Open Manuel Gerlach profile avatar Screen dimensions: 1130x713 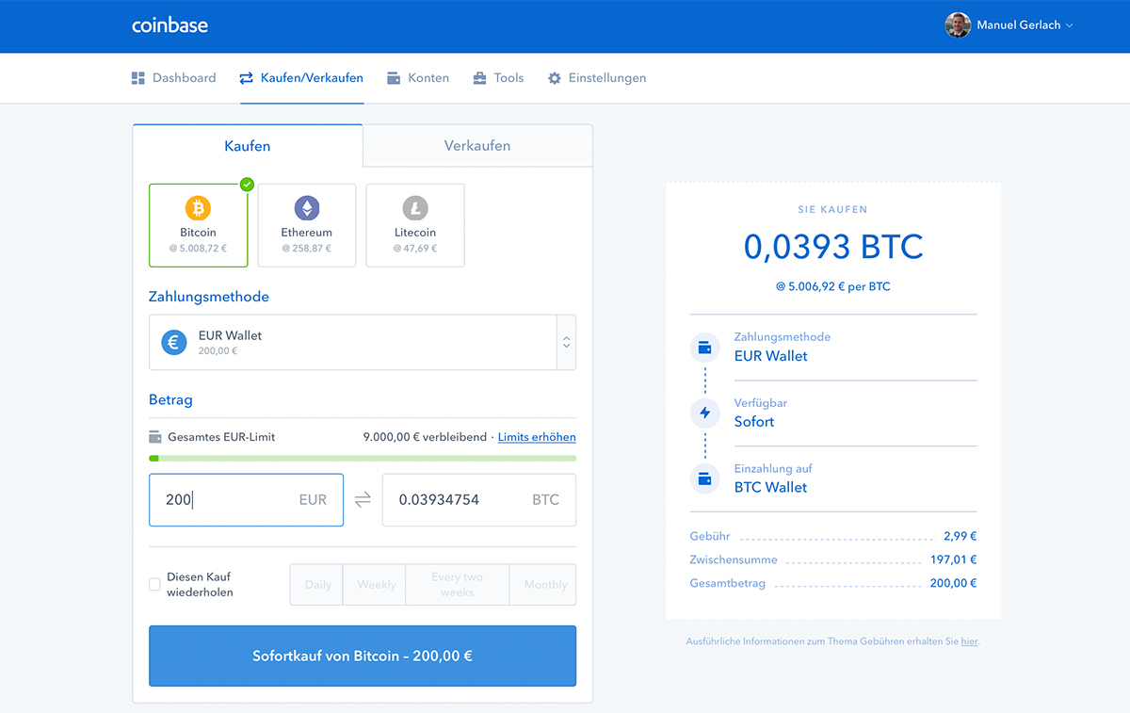pyautogui.click(x=958, y=25)
